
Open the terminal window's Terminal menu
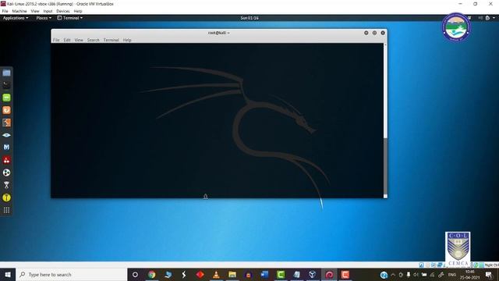click(111, 40)
